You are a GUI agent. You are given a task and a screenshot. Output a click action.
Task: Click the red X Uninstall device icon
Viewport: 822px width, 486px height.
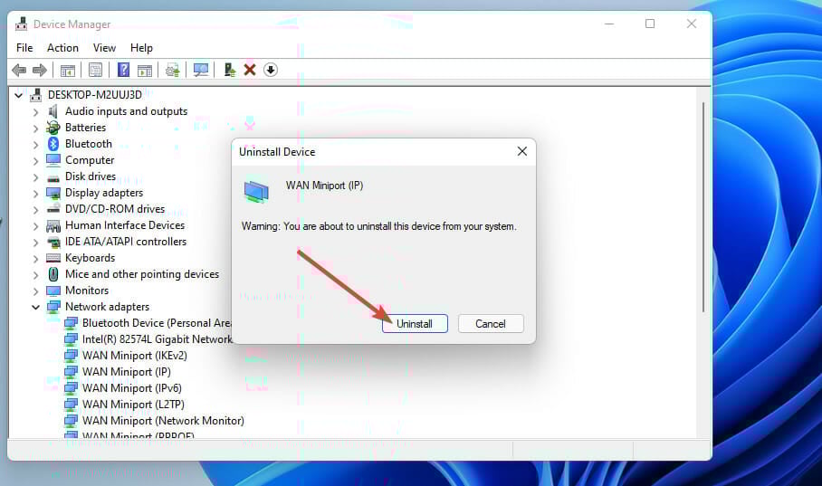[250, 70]
